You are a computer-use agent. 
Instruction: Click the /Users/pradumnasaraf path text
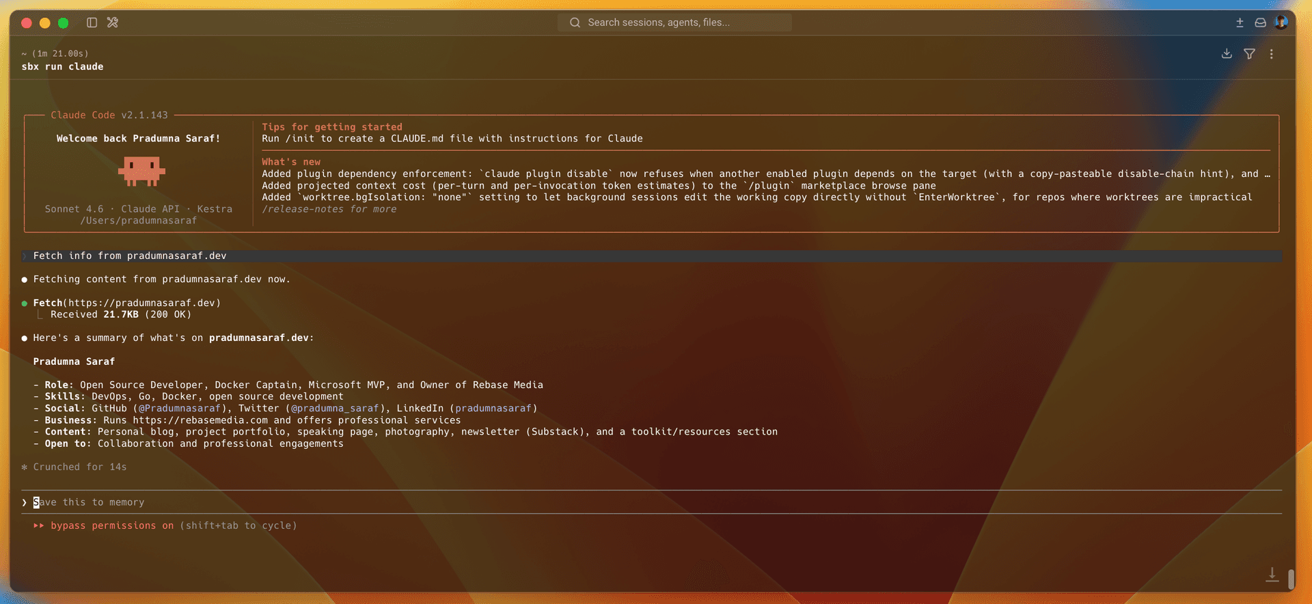click(139, 221)
